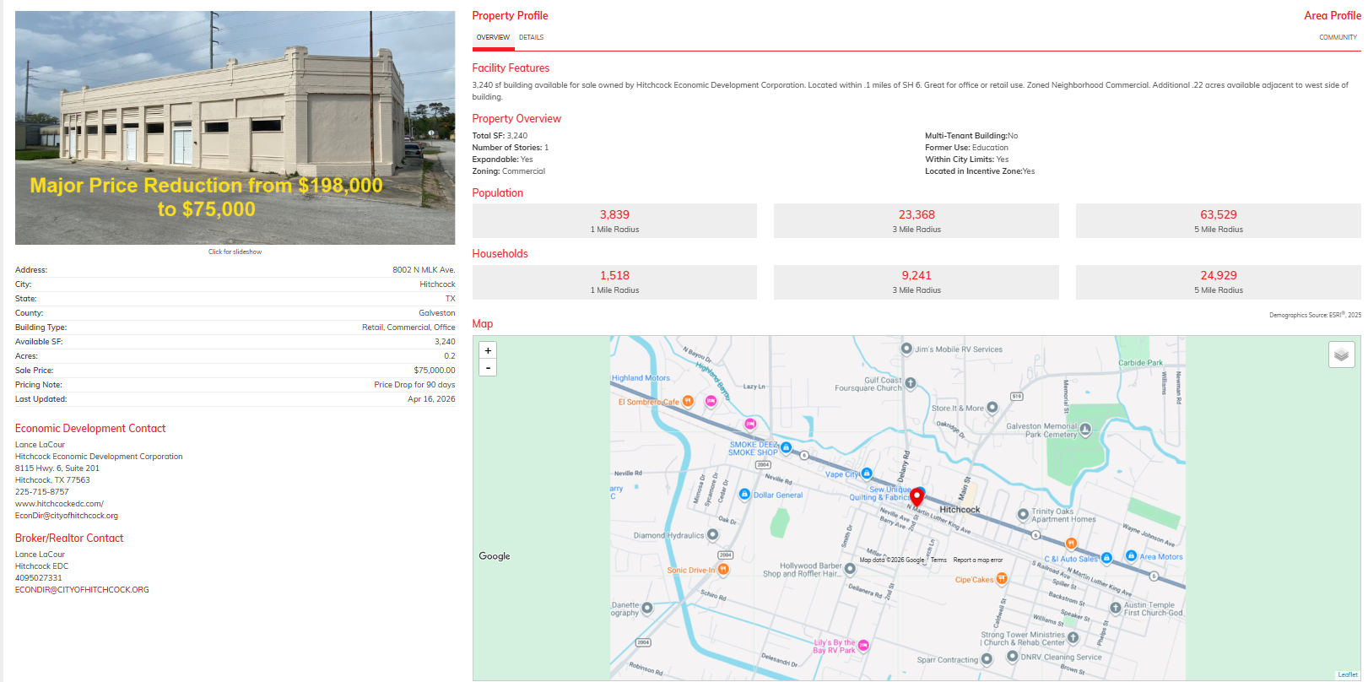Click the EconDir@cityofhitchcock.org email link
The width and height of the screenshot is (1368, 682).
click(x=67, y=516)
